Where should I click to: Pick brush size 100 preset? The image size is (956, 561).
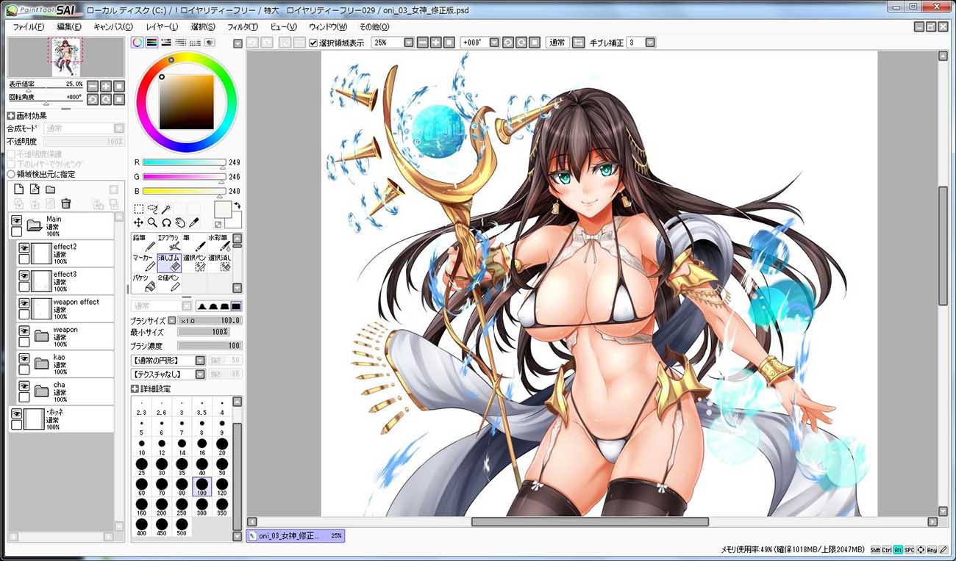[x=201, y=486]
